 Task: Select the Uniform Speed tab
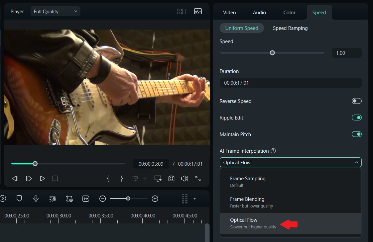click(x=242, y=28)
